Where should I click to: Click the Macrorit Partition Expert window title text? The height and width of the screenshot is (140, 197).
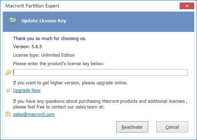click(32, 6)
